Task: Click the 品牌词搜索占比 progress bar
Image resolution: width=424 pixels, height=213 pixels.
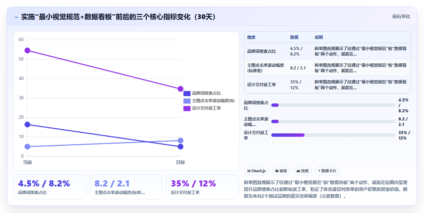Action: 333,105
